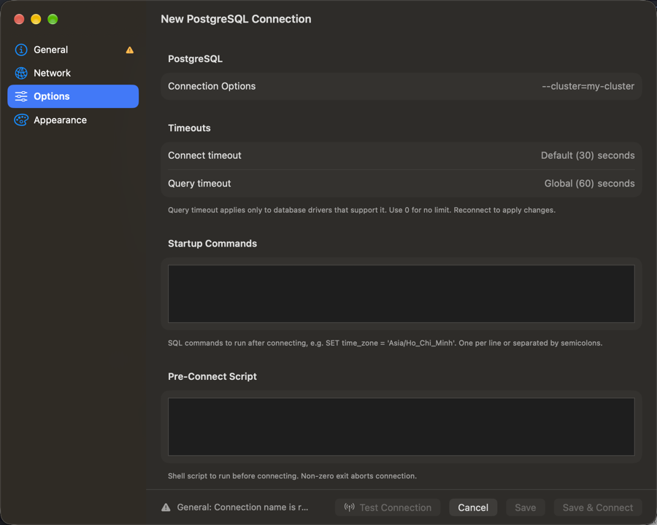Click the 'Connect timeout' label
The width and height of the screenshot is (657, 525).
[204, 155]
